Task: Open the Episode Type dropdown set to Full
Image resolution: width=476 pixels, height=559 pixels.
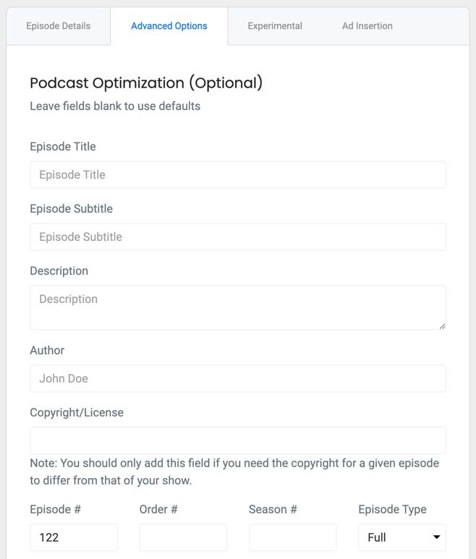Action: click(x=402, y=537)
